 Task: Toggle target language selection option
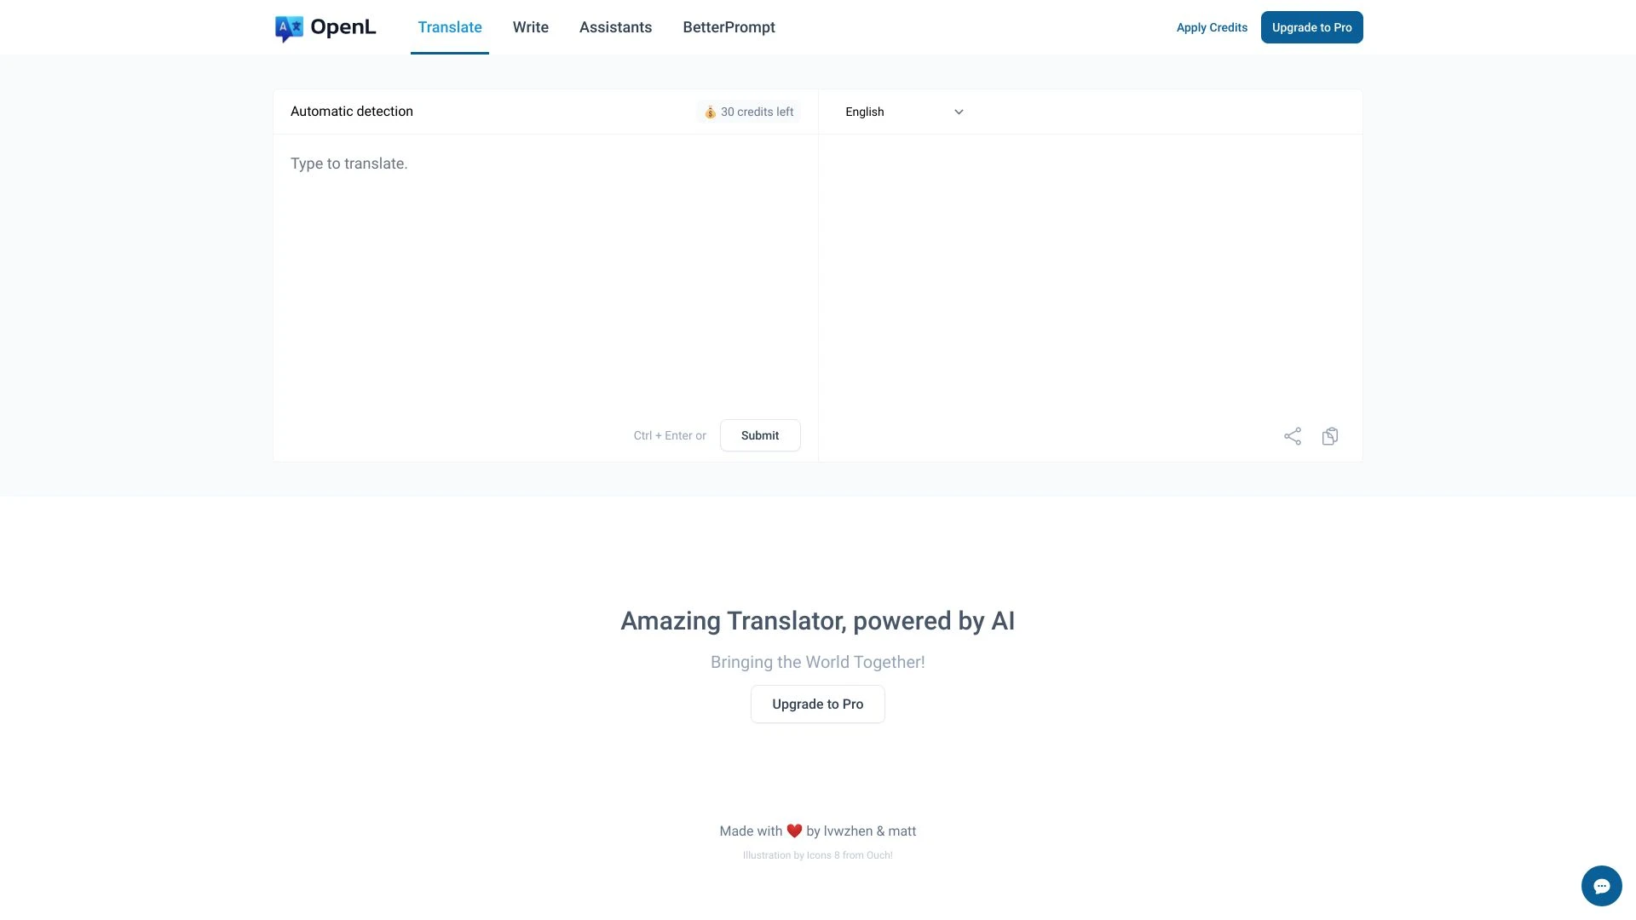(x=959, y=112)
